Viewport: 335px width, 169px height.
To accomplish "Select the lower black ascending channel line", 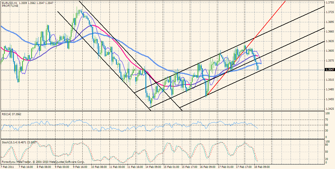I will coord(252,74).
